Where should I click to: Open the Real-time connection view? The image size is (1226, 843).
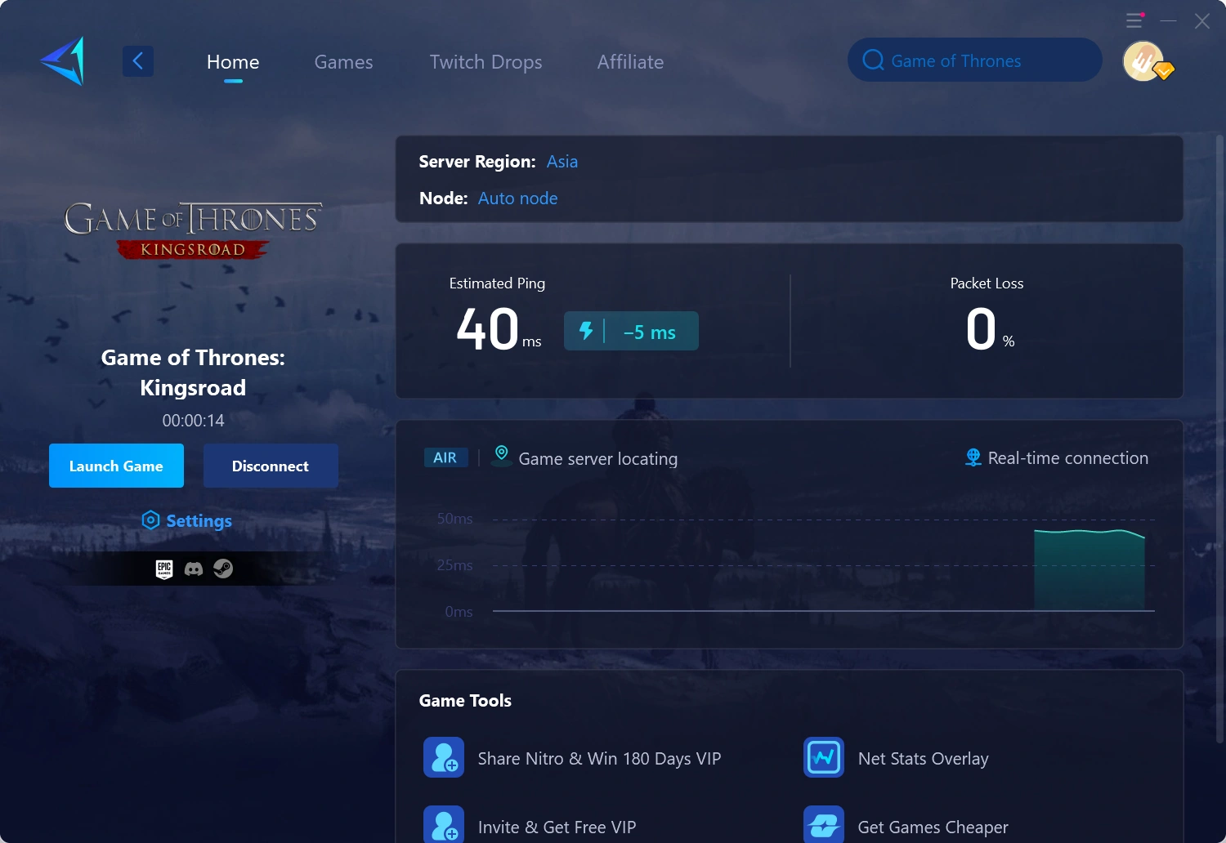pyautogui.click(x=1068, y=458)
